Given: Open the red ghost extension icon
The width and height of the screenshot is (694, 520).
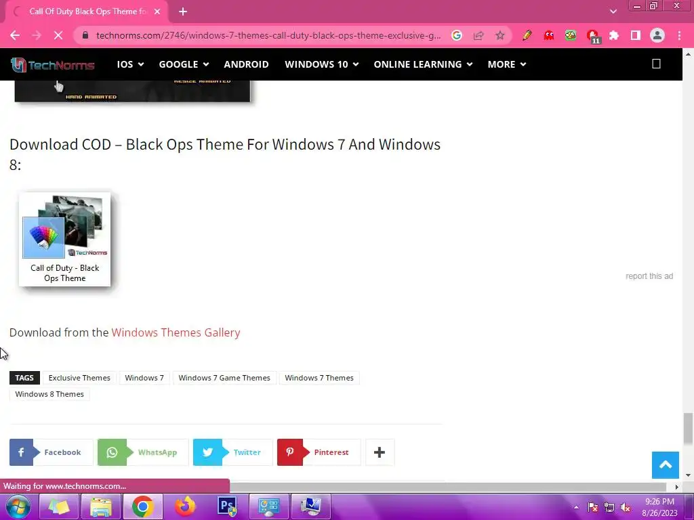Looking at the screenshot, I should click(549, 35).
